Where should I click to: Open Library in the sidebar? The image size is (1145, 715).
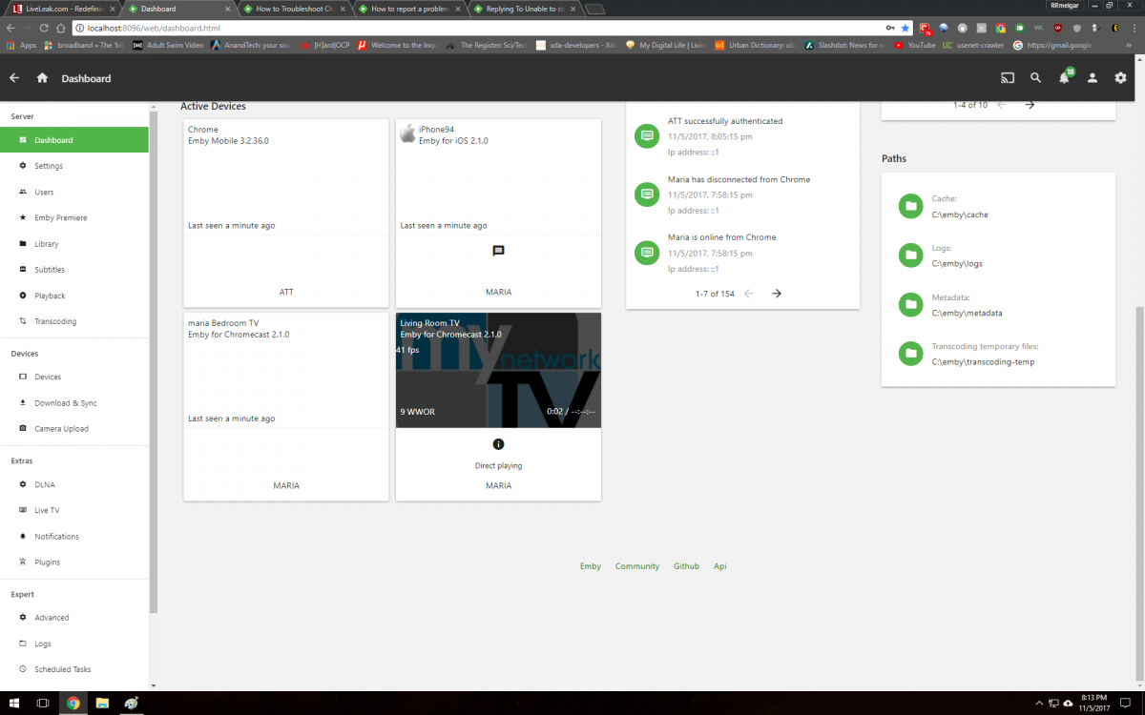coord(74,244)
